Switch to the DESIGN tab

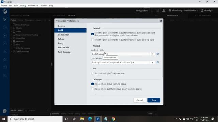(72, 16)
